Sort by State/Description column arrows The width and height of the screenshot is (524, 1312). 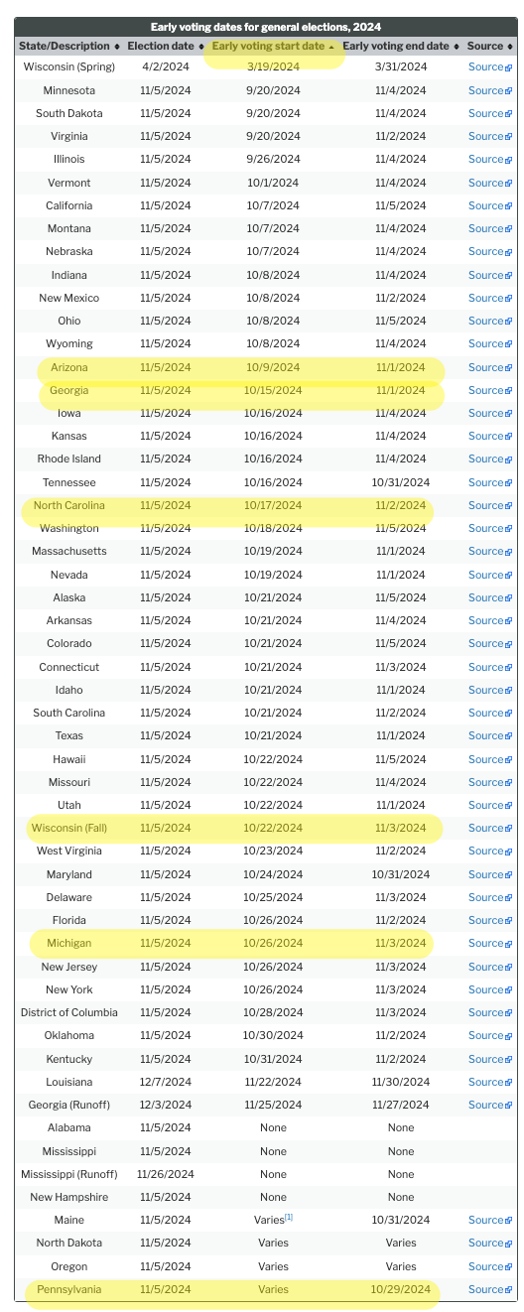click(117, 47)
